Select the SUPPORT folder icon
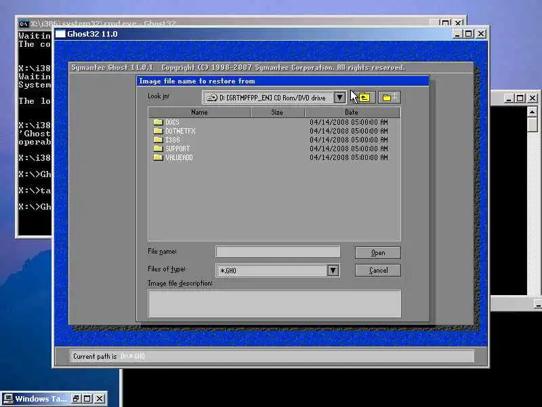This screenshot has width=542, height=407. tap(158, 149)
